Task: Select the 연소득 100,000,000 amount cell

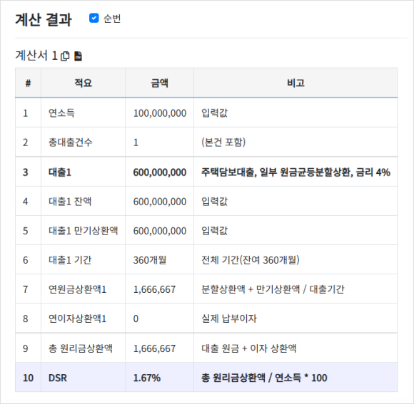Action: click(x=160, y=113)
